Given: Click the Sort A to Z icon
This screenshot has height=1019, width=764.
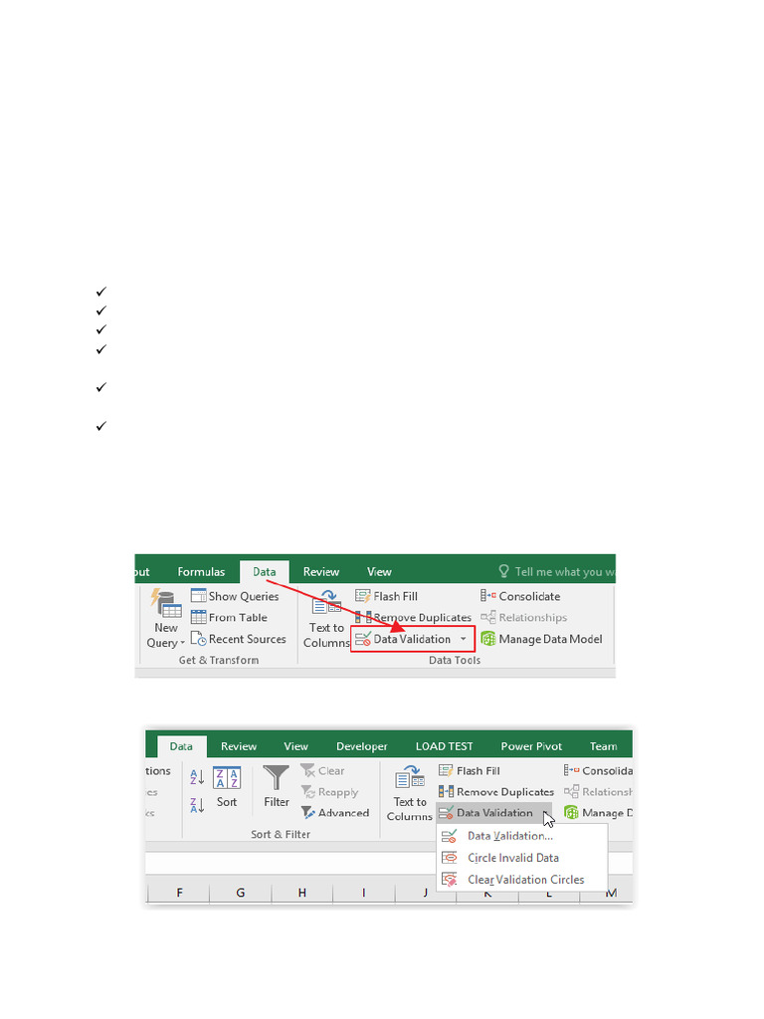Looking at the screenshot, I should coord(197,776).
